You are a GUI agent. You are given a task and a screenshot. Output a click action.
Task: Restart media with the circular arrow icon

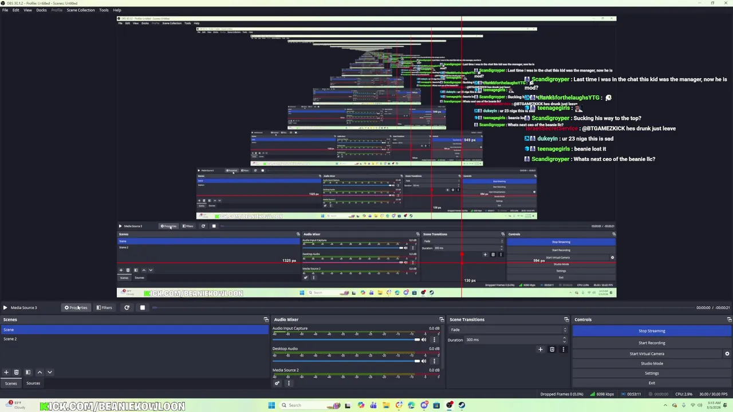click(127, 308)
